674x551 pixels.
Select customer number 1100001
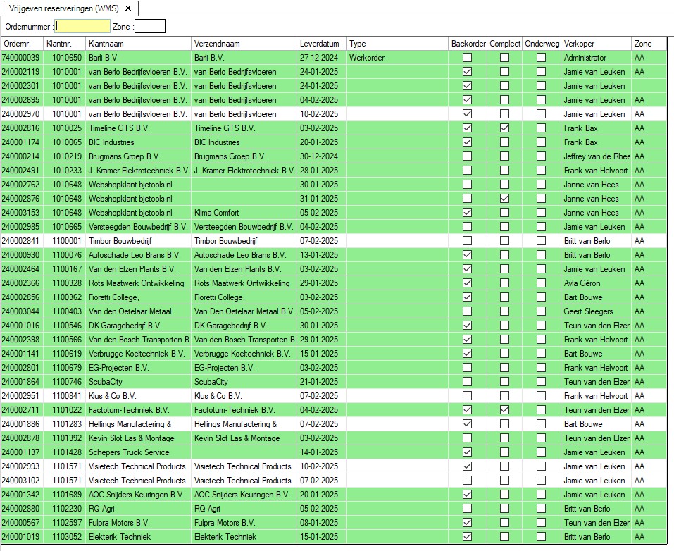pyautogui.click(x=67, y=241)
